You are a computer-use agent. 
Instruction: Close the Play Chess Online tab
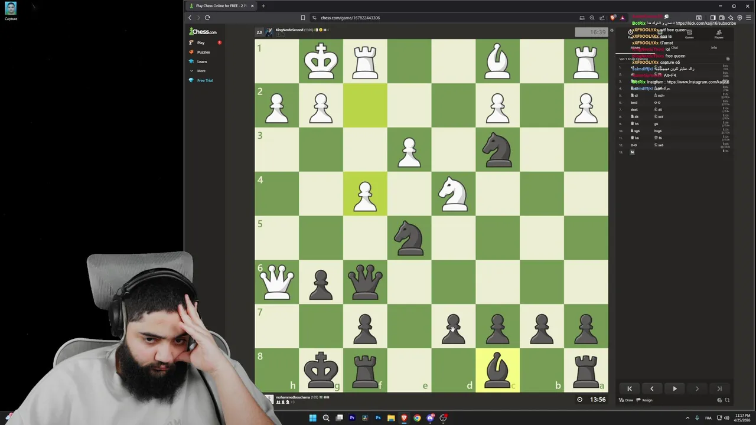[x=252, y=6]
